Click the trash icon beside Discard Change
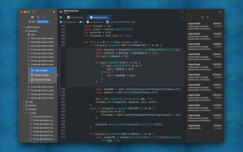This screenshot has height=152, width=243. pyautogui.click(x=32, y=80)
